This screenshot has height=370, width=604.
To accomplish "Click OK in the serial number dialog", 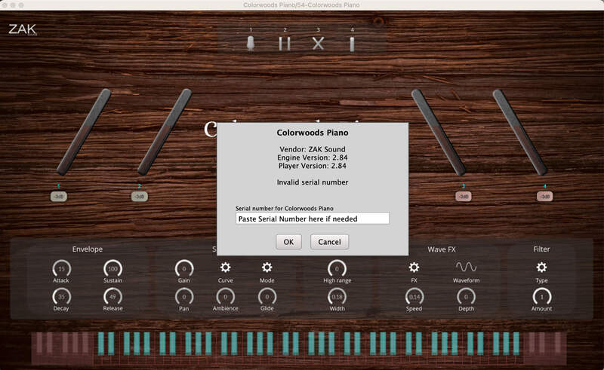I will pos(288,242).
